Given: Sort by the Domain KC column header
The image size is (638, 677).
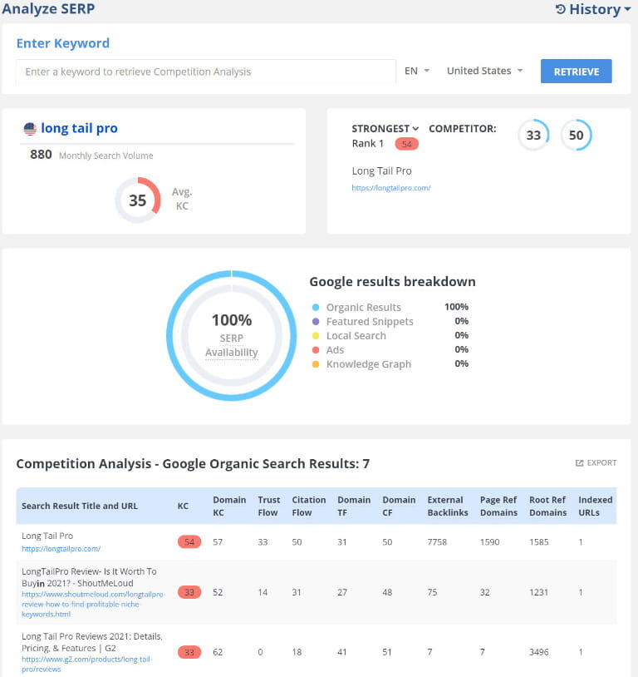Looking at the screenshot, I should pos(229,506).
